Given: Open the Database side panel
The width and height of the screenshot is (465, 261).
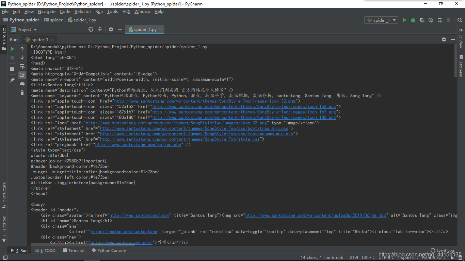Looking at the screenshot, I should (461, 66).
